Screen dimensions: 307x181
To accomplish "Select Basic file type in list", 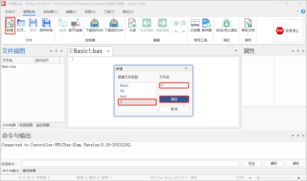I will [137, 85].
